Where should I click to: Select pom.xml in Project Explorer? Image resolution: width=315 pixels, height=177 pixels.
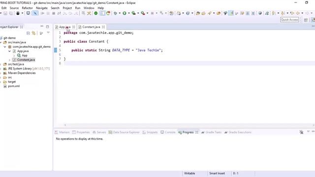pyautogui.click(x=14, y=86)
